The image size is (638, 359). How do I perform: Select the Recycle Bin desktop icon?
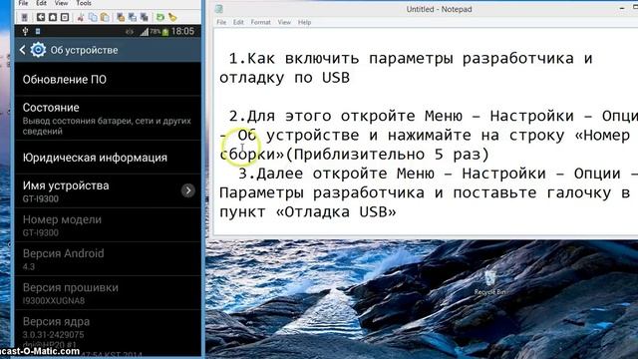489,283
